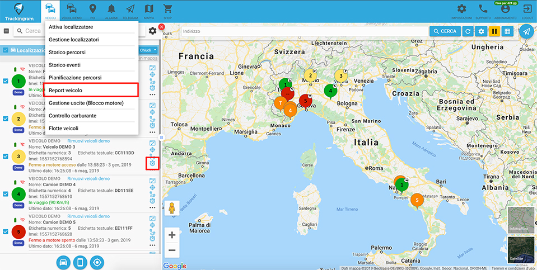Zoom out the map with minus
The height and width of the screenshot is (270, 537).
[172, 250]
